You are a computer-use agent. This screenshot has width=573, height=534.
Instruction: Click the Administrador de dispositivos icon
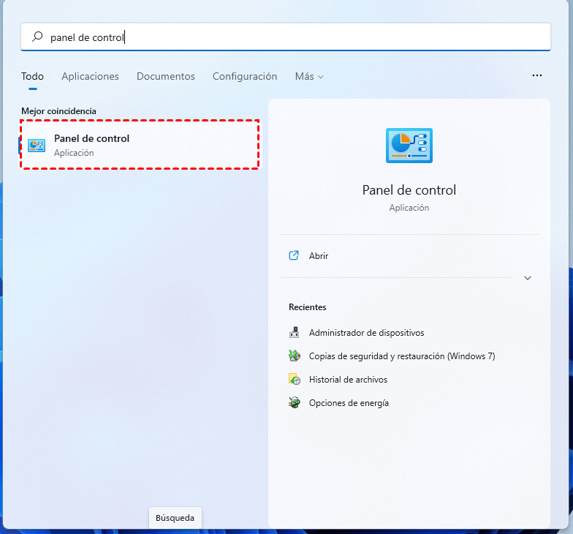click(x=294, y=332)
